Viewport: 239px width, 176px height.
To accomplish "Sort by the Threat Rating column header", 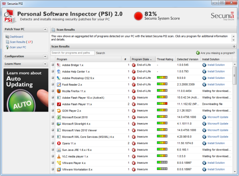I will (165, 59).
